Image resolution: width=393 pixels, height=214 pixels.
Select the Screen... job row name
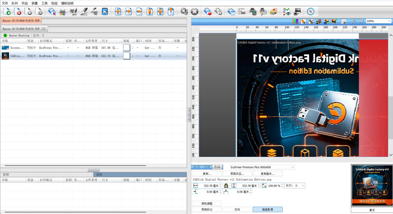[x=17, y=48]
